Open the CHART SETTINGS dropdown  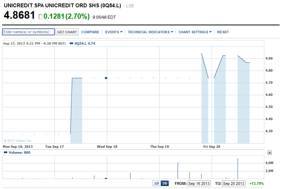[195, 32]
